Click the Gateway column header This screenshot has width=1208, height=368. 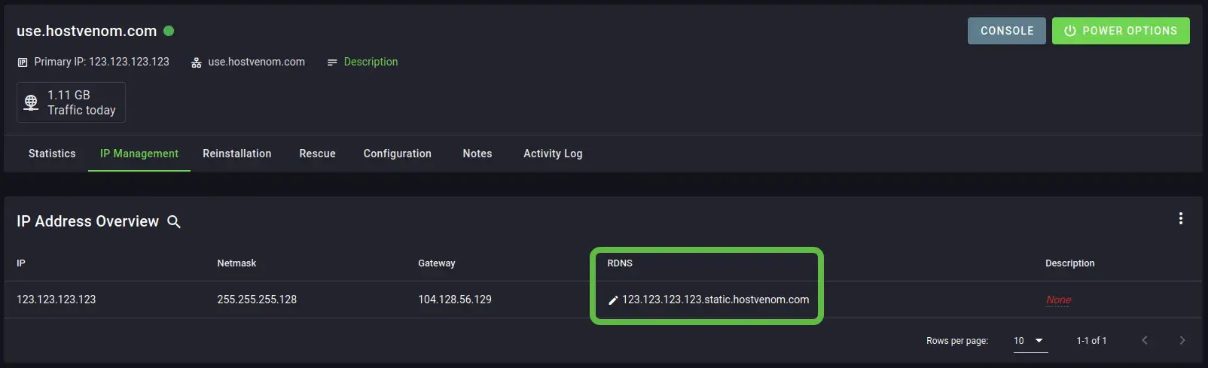point(437,263)
